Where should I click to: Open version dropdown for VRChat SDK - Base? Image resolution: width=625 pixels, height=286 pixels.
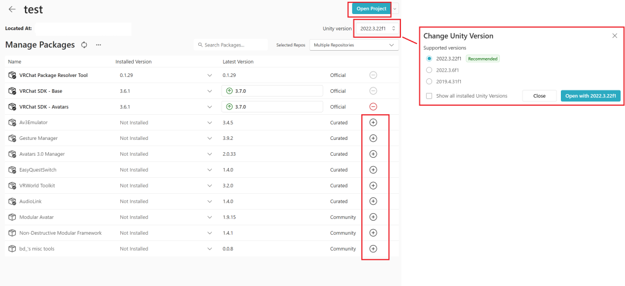[x=210, y=91]
